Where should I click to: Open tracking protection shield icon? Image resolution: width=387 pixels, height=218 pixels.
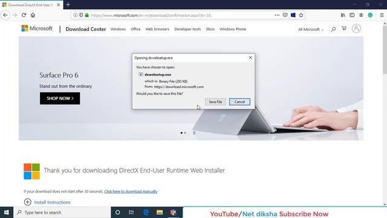click(x=81, y=15)
